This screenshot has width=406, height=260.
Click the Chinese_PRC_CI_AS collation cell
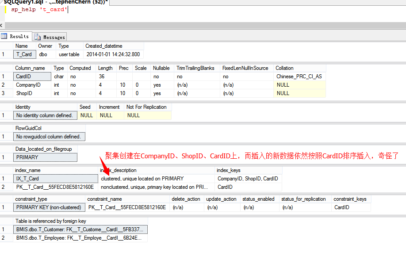click(299, 76)
